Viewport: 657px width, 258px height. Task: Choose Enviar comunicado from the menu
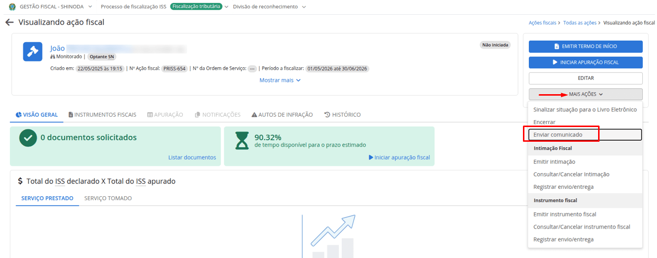(585, 134)
